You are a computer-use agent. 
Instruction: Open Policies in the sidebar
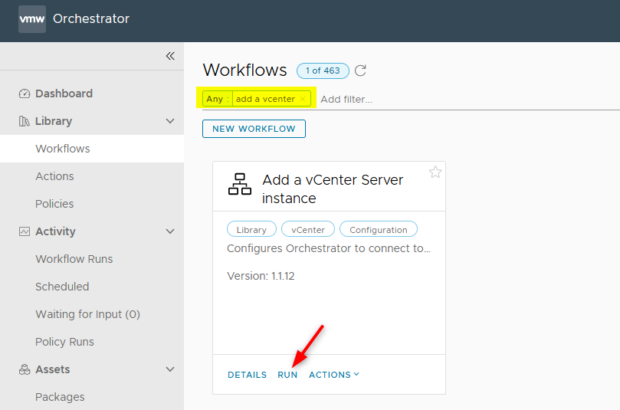[x=54, y=204]
